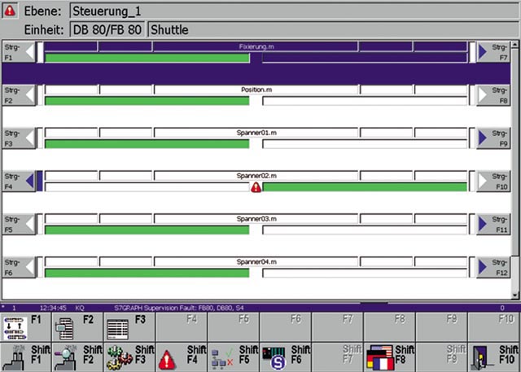Change language with Shift F8 flags icon

pos(379,357)
